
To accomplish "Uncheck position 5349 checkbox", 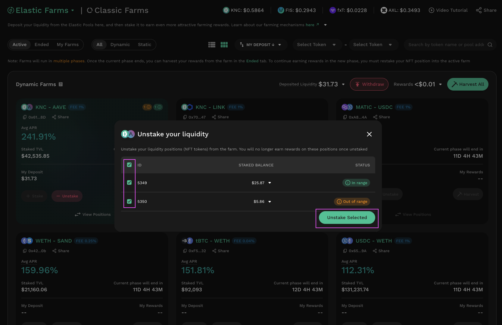I will pos(129,183).
